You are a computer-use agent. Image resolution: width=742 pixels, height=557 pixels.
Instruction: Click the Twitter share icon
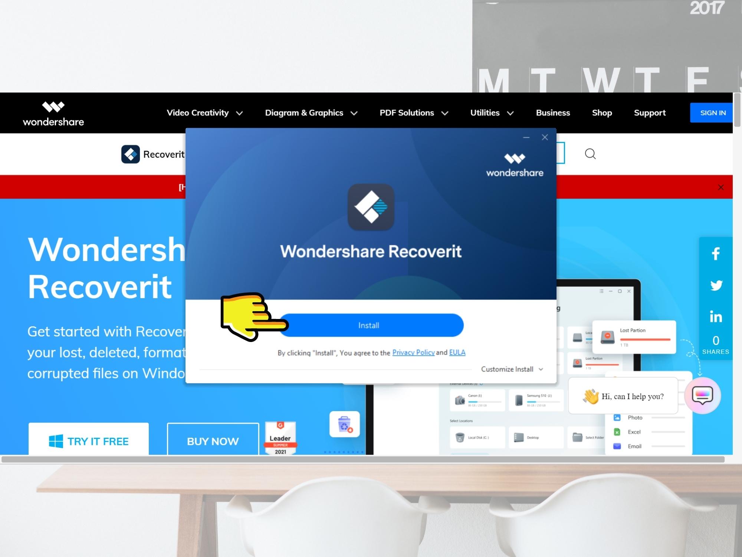(x=715, y=285)
